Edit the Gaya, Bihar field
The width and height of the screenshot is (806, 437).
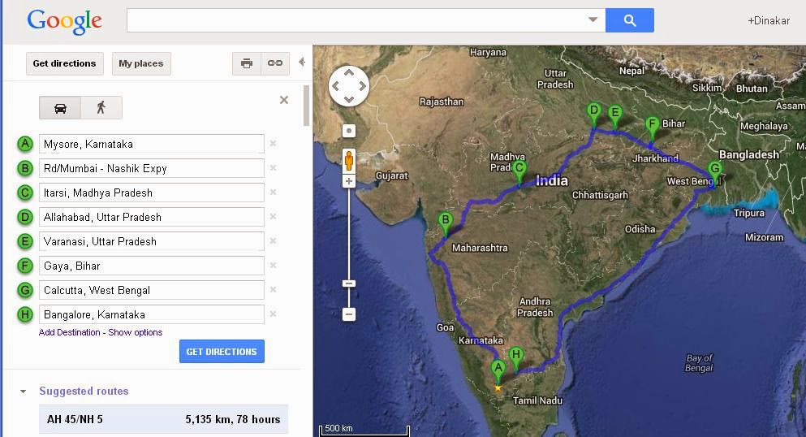152,266
